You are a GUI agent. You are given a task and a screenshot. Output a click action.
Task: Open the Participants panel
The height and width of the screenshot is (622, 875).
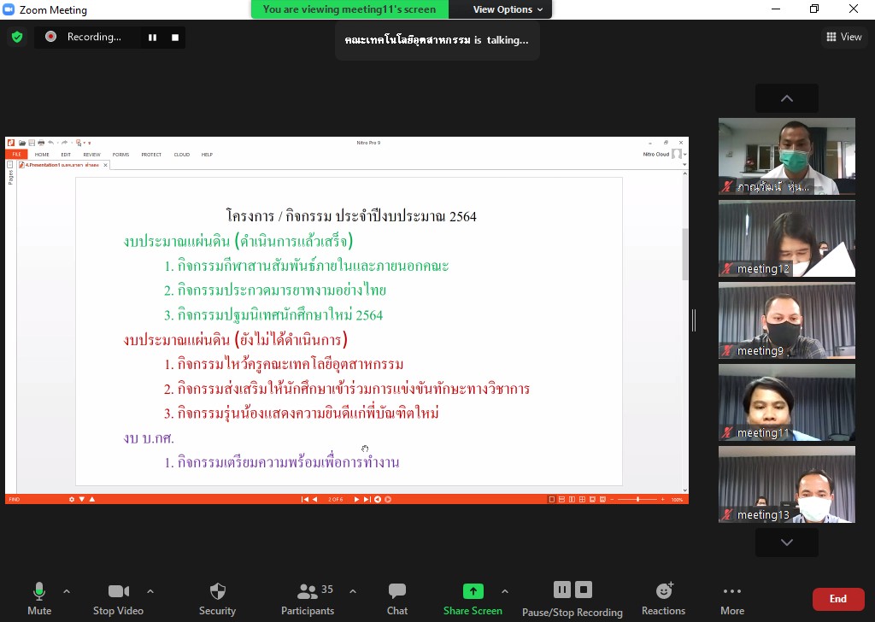[308, 599]
